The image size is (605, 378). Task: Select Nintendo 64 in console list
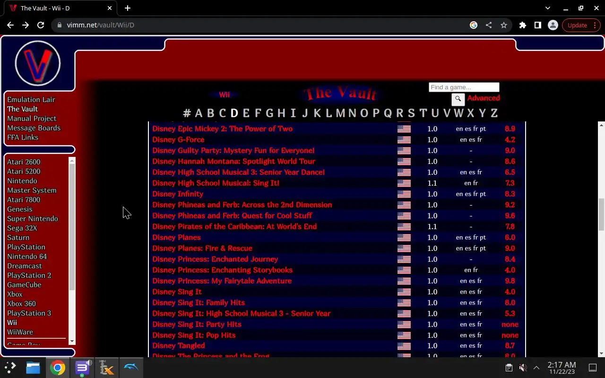27,257
